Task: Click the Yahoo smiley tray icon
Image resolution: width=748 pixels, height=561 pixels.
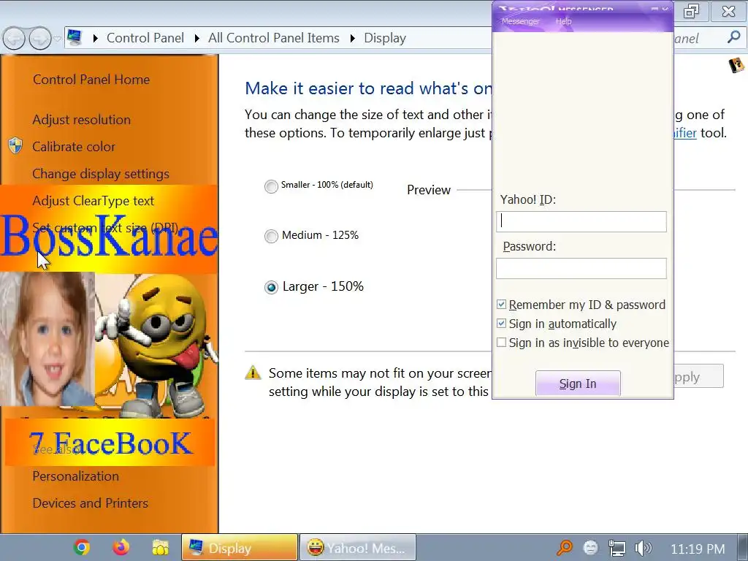Action: click(x=590, y=548)
